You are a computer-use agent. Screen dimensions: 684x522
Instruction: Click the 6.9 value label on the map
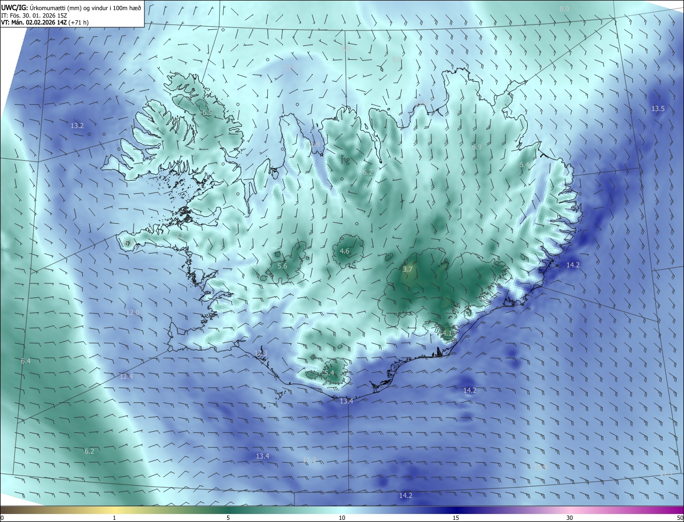(477, 147)
